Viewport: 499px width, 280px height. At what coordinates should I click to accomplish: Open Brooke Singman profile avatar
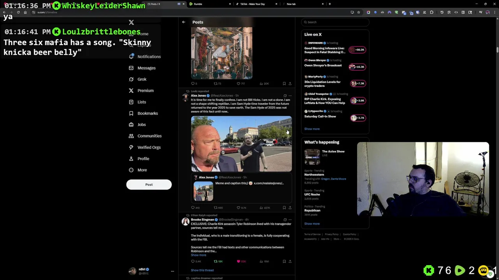pos(186,222)
